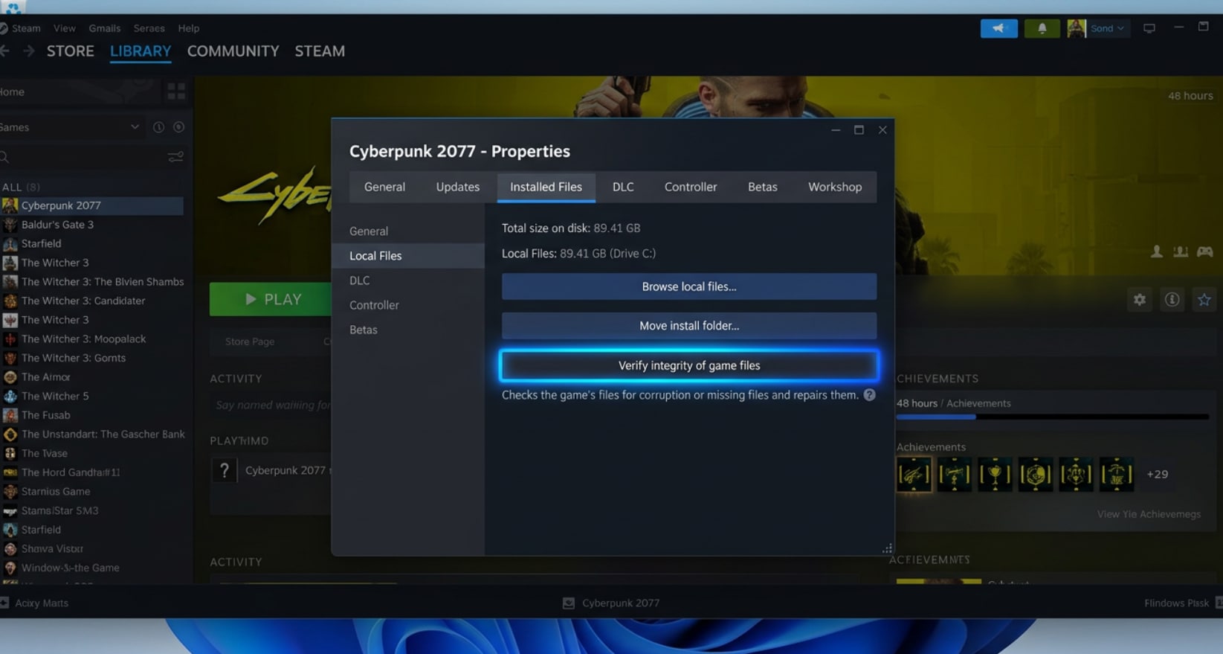Go to the COMMUNITY section
Screen dimensions: 1223x654
pos(233,51)
